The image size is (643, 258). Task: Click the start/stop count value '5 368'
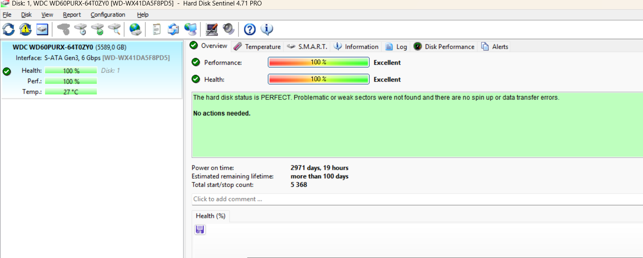point(299,185)
